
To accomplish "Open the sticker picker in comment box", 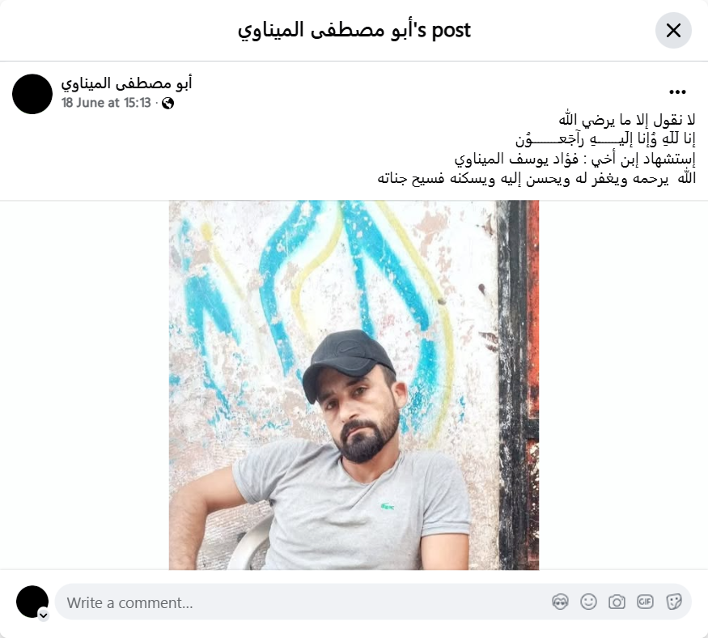I will 673,602.
